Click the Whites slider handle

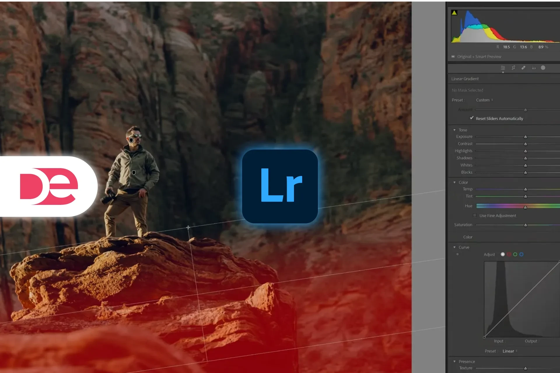click(x=526, y=166)
